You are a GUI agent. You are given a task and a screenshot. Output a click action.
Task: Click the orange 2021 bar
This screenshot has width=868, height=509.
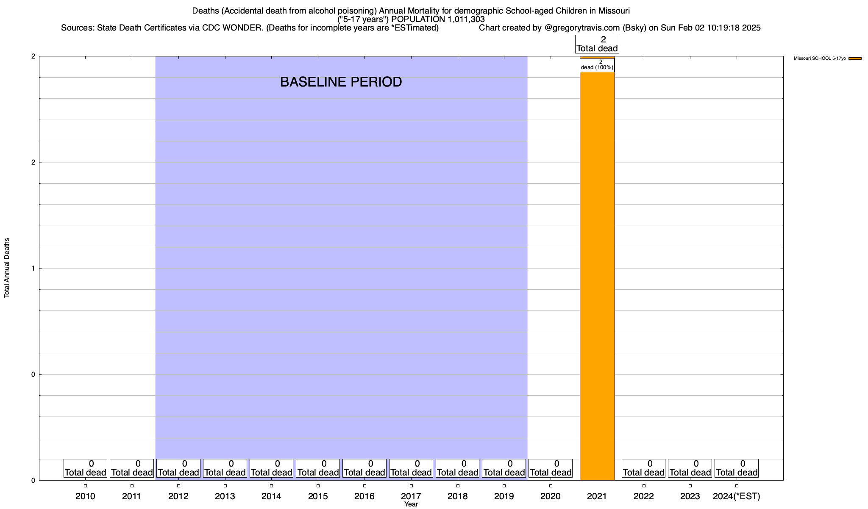coord(597,276)
